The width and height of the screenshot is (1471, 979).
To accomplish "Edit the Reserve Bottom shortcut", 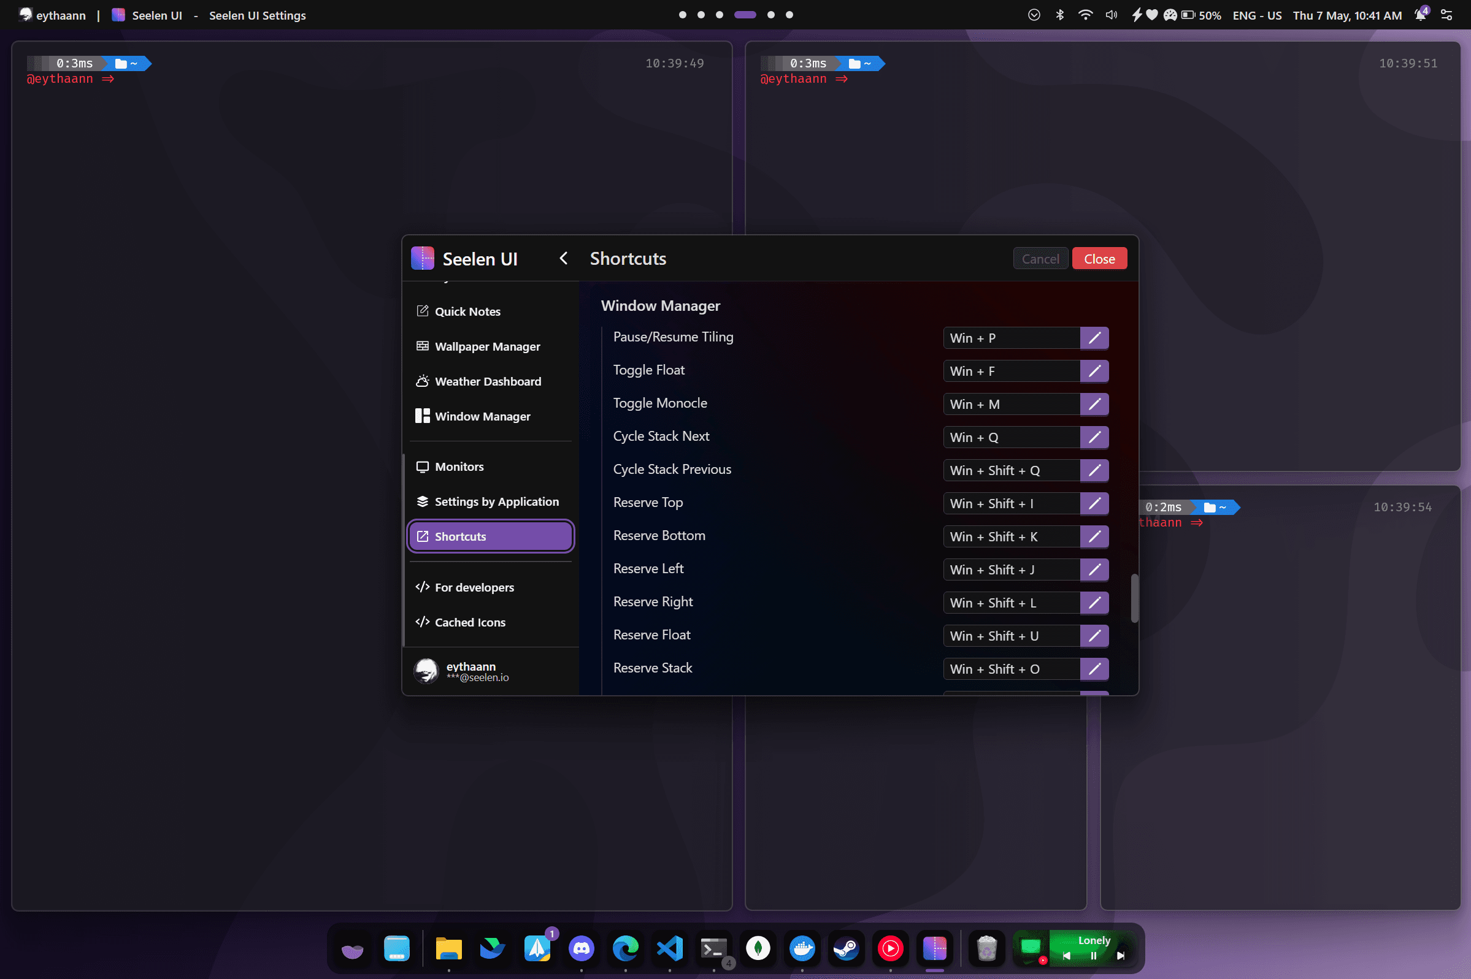I will pyautogui.click(x=1094, y=536).
